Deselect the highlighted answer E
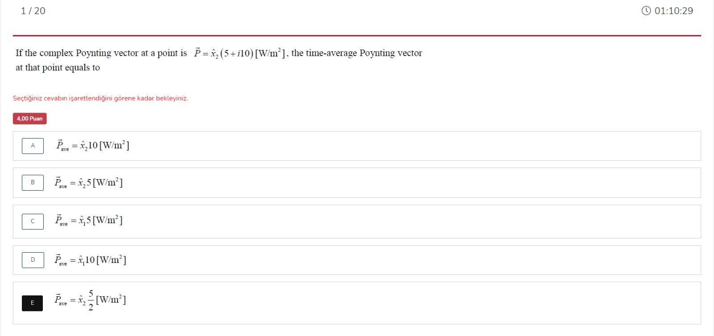 coord(32,302)
